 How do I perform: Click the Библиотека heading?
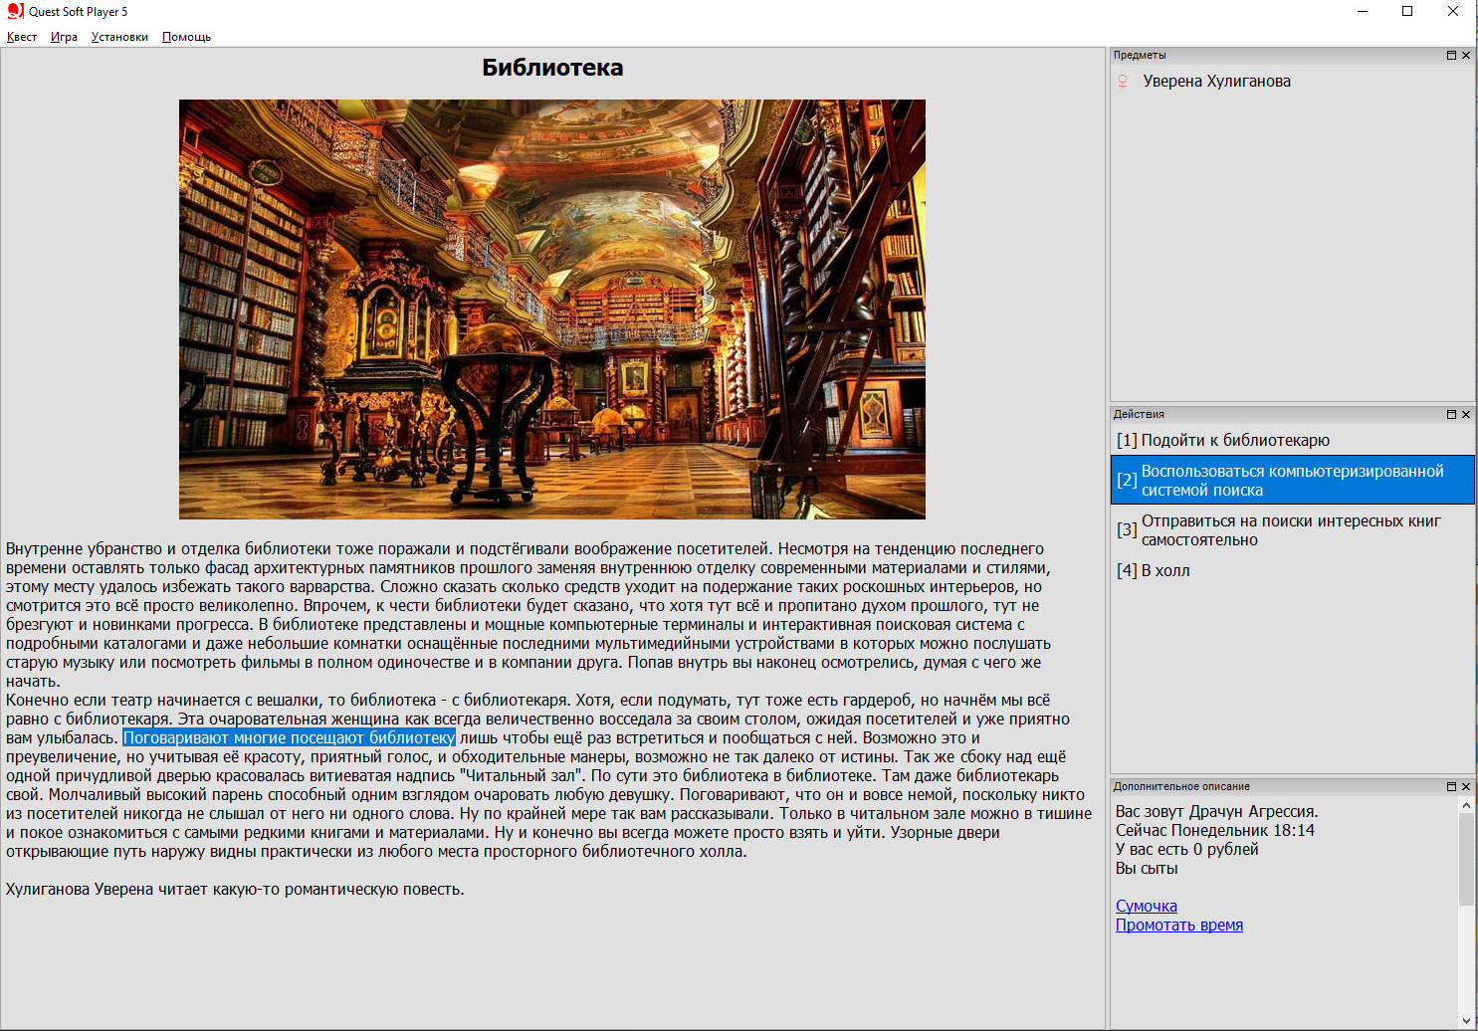552,68
